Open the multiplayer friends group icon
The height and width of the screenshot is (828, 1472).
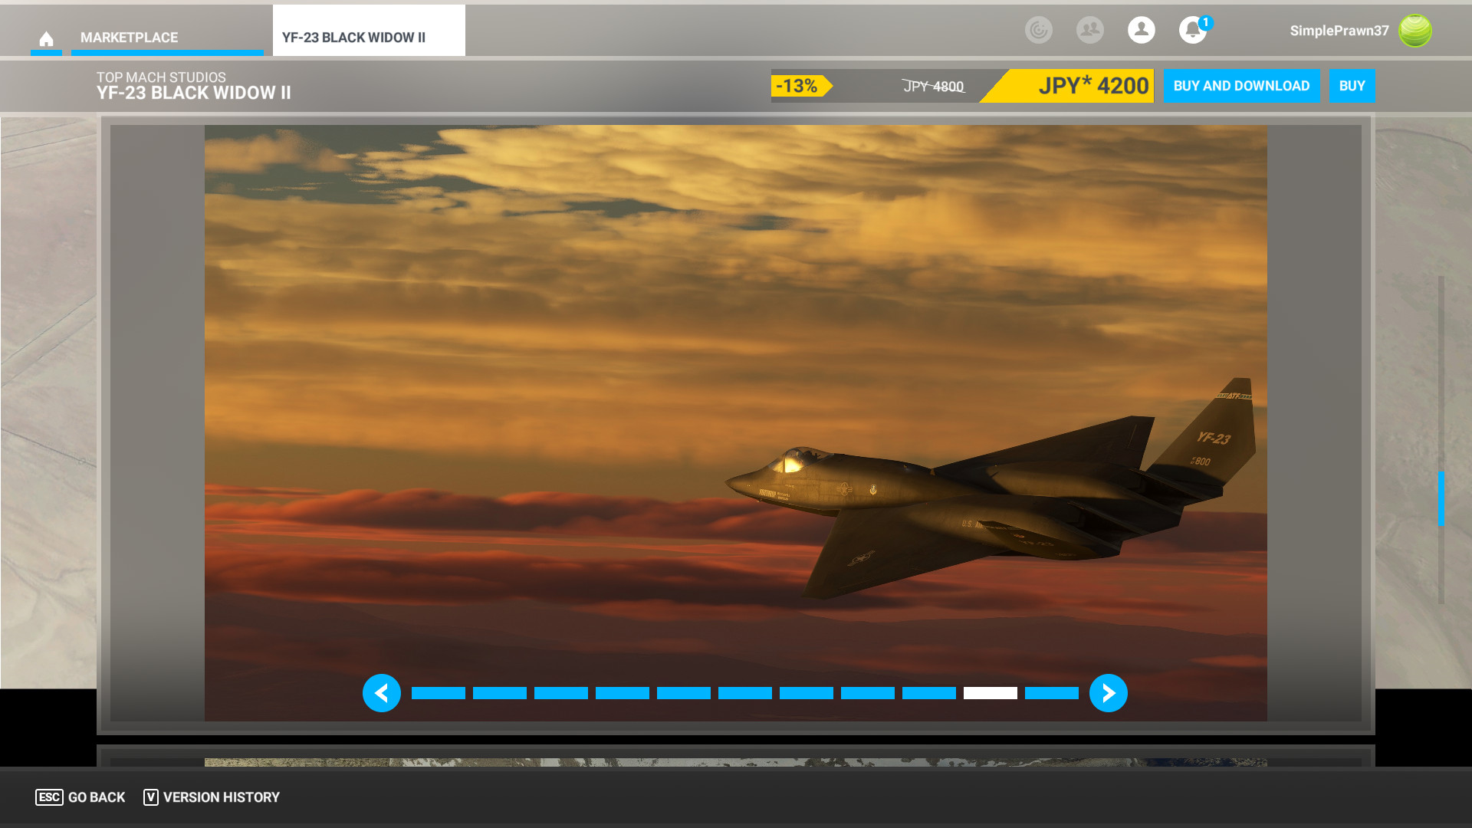[1089, 30]
